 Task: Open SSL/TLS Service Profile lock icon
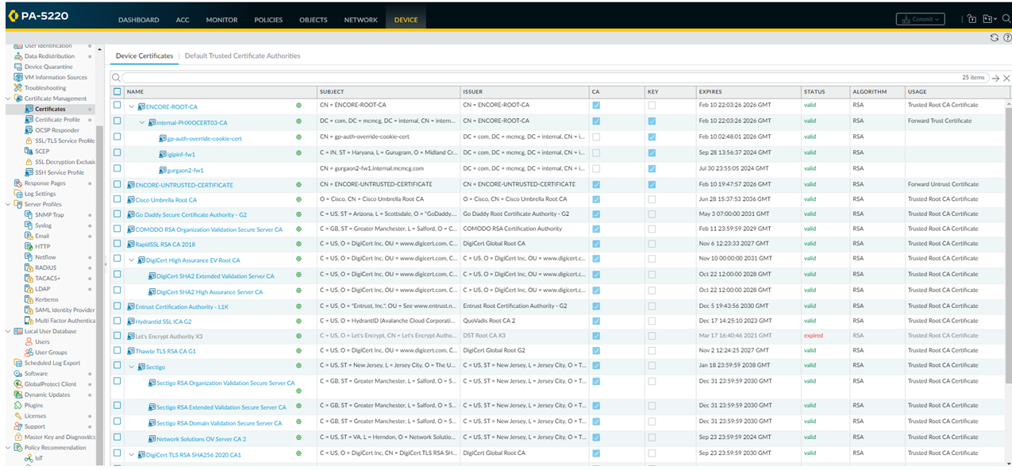pos(29,141)
